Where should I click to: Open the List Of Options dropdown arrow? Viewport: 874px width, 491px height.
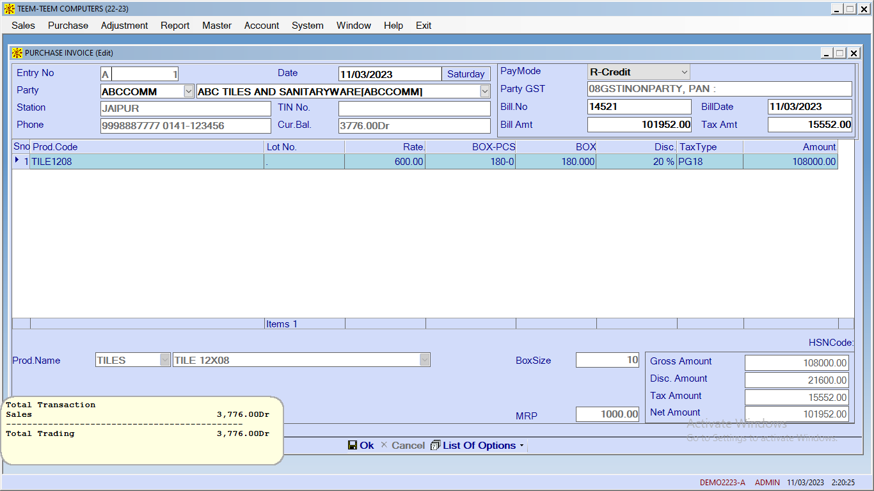coord(522,446)
